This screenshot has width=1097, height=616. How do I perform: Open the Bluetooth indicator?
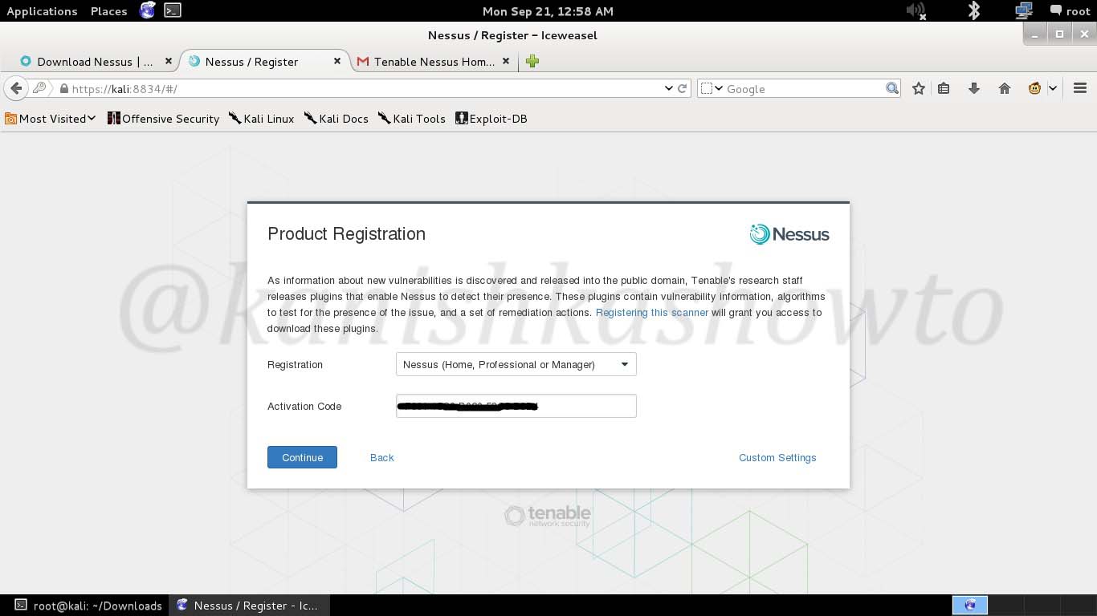pos(974,10)
